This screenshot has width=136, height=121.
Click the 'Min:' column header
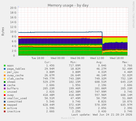pyautogui.click(x=74, y=62)
